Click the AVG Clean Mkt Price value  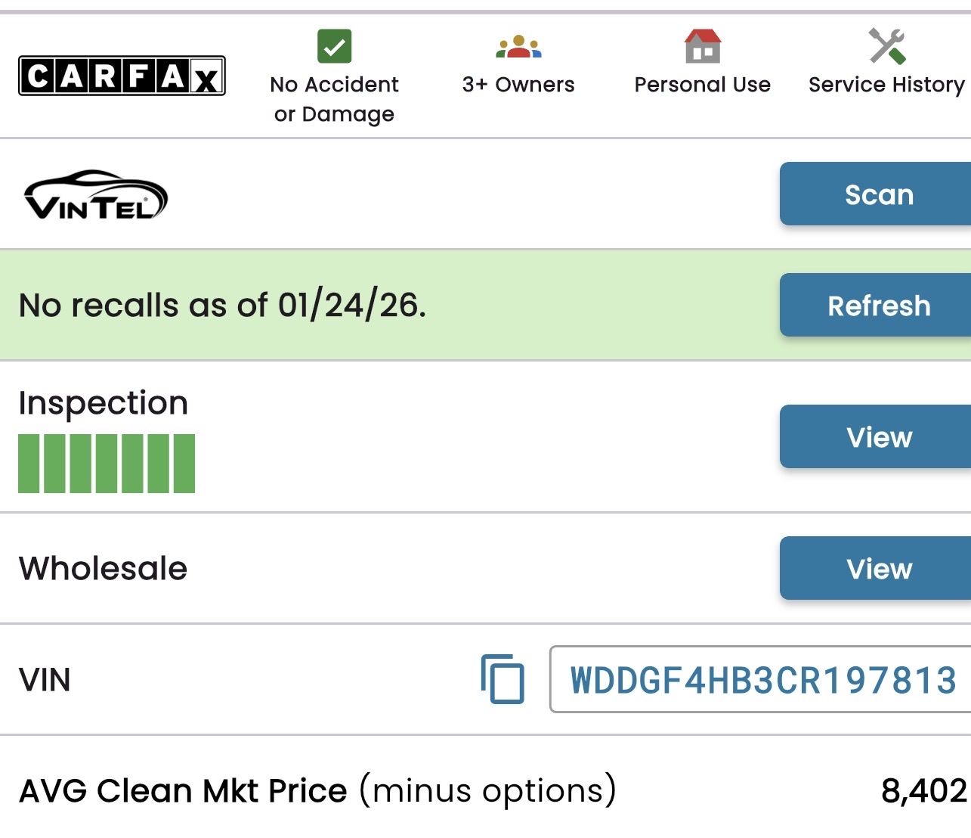click(923, 791)
